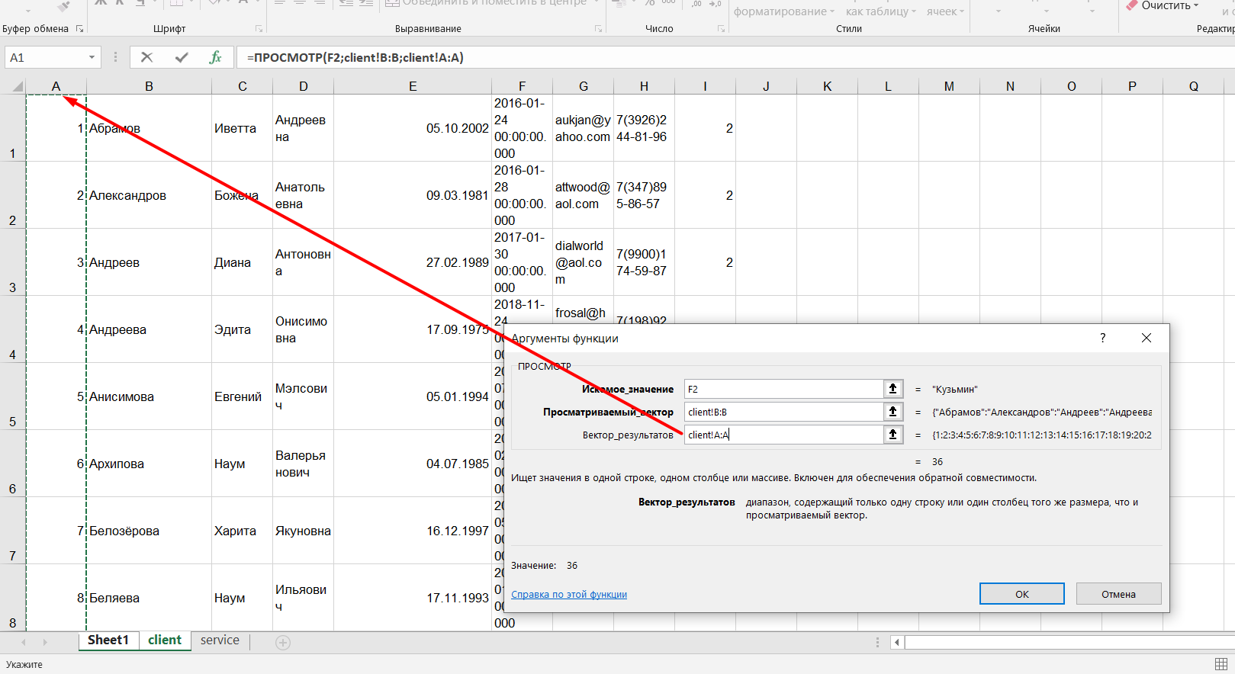Open Справка по этой функции link
Screen dimensions: 1235x674
coord(569,595)
